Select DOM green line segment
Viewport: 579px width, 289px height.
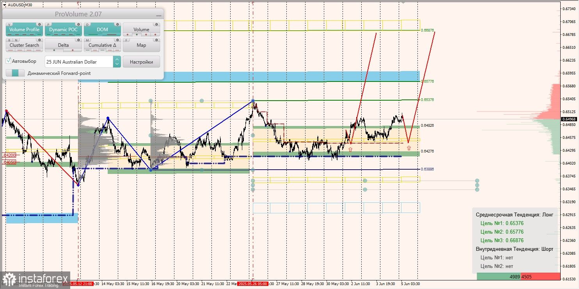click(94, 35)
